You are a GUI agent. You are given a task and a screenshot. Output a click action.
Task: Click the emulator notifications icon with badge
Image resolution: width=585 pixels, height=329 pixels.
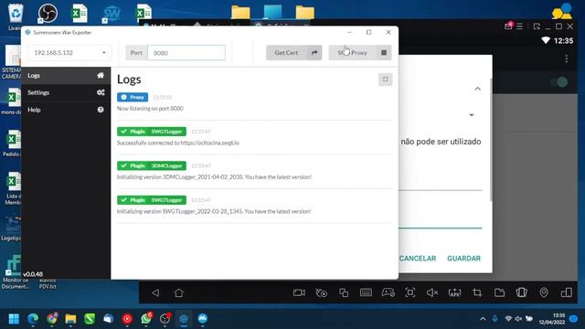pos(508,26)
